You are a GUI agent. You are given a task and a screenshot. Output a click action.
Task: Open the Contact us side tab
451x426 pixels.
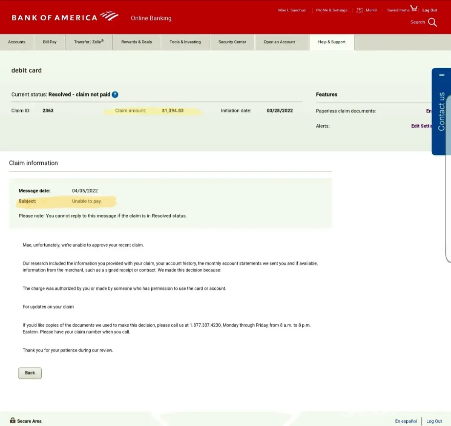tap(442, 112)
